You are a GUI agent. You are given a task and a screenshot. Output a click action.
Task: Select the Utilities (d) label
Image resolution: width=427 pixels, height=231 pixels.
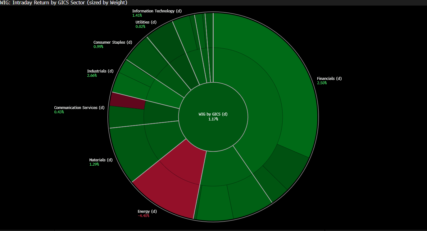tap(146, 22)
